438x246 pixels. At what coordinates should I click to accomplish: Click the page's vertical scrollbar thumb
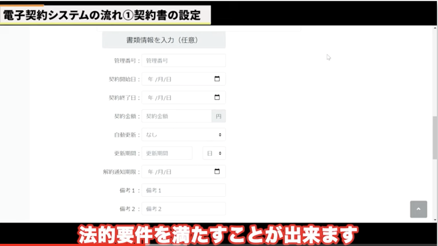point(435,137)
